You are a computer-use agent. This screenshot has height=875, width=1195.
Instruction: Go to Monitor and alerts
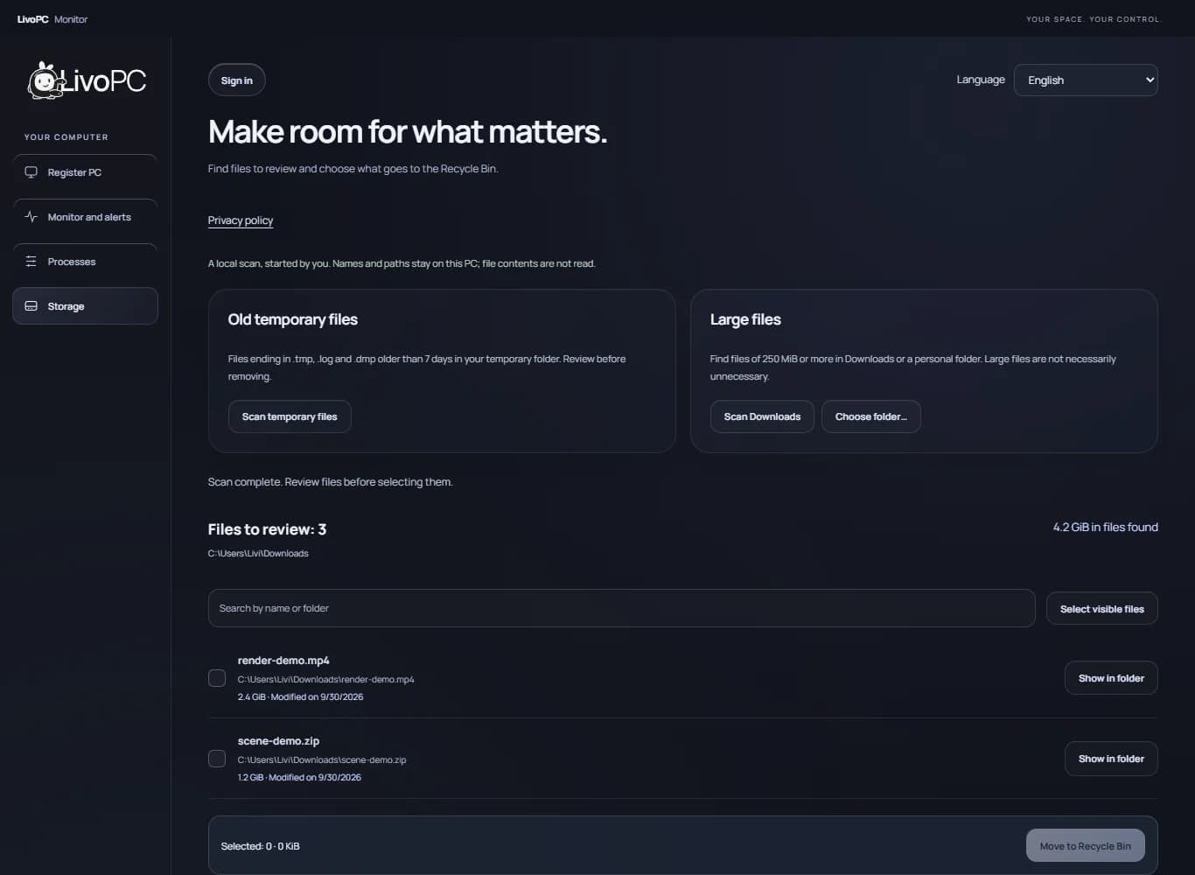click(x=85, y=217)
